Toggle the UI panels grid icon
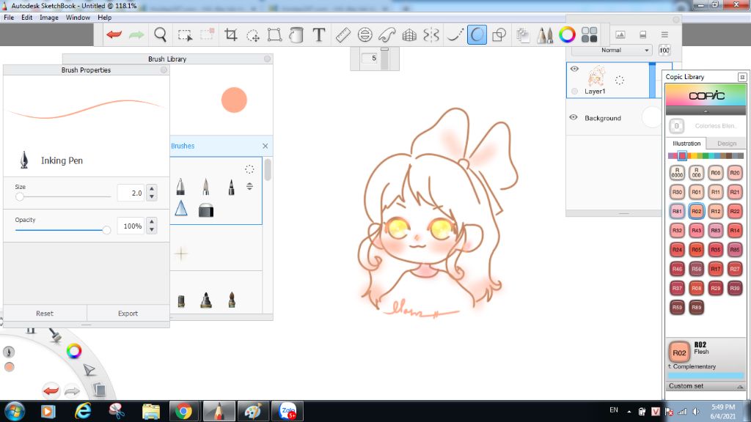This screenshot has height=422, width=751. click(589, 34)
